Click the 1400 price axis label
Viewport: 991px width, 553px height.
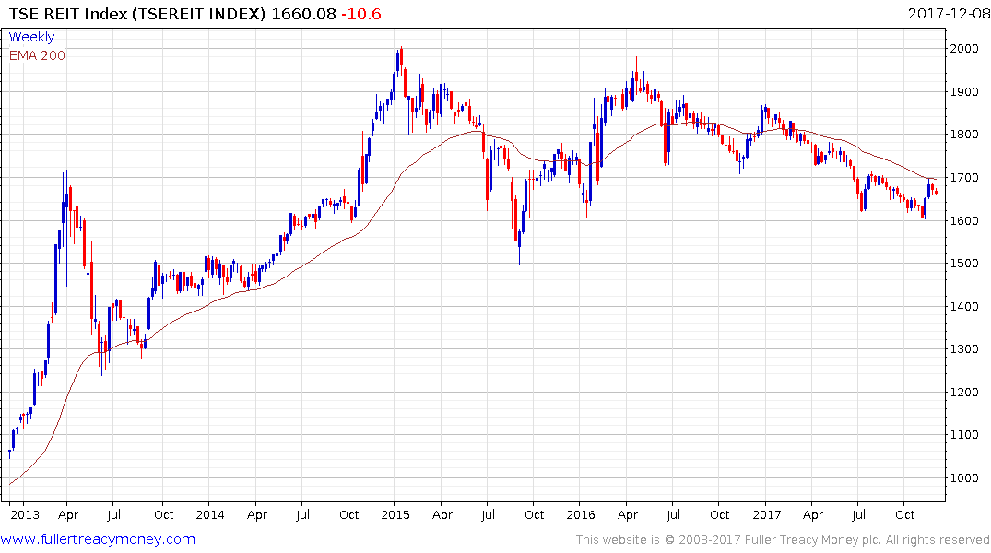[x=964, y=307]
